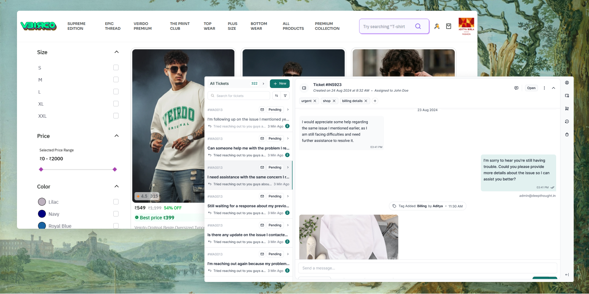The height and width of the screenshot is (294, 589).
Task: Tick the size XXL checkbox
Action: click(x=116, y=116)
